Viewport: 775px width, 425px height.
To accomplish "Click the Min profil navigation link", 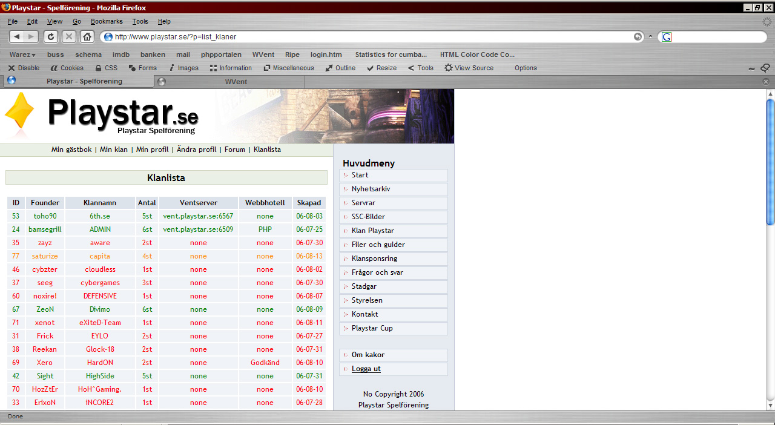I will point(152,150).
